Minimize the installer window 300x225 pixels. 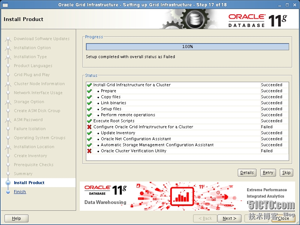tap(280, 5)
